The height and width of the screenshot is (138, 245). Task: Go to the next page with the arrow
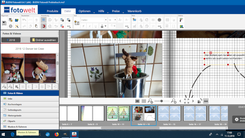[x=193, y=101]
